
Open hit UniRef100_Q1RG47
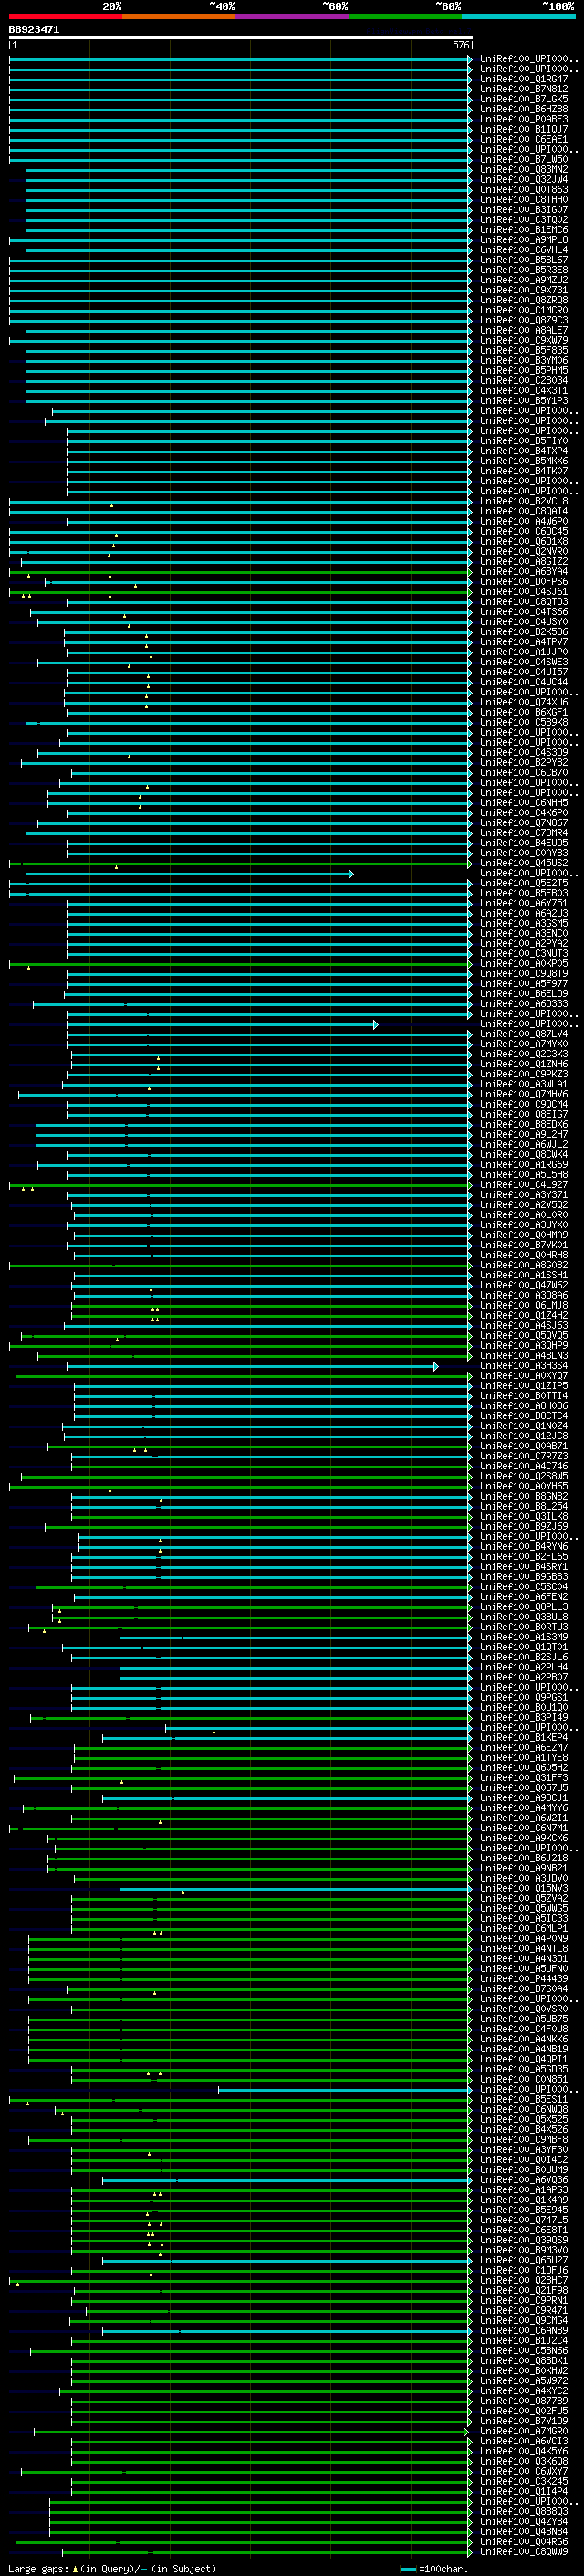click(523, 79)
